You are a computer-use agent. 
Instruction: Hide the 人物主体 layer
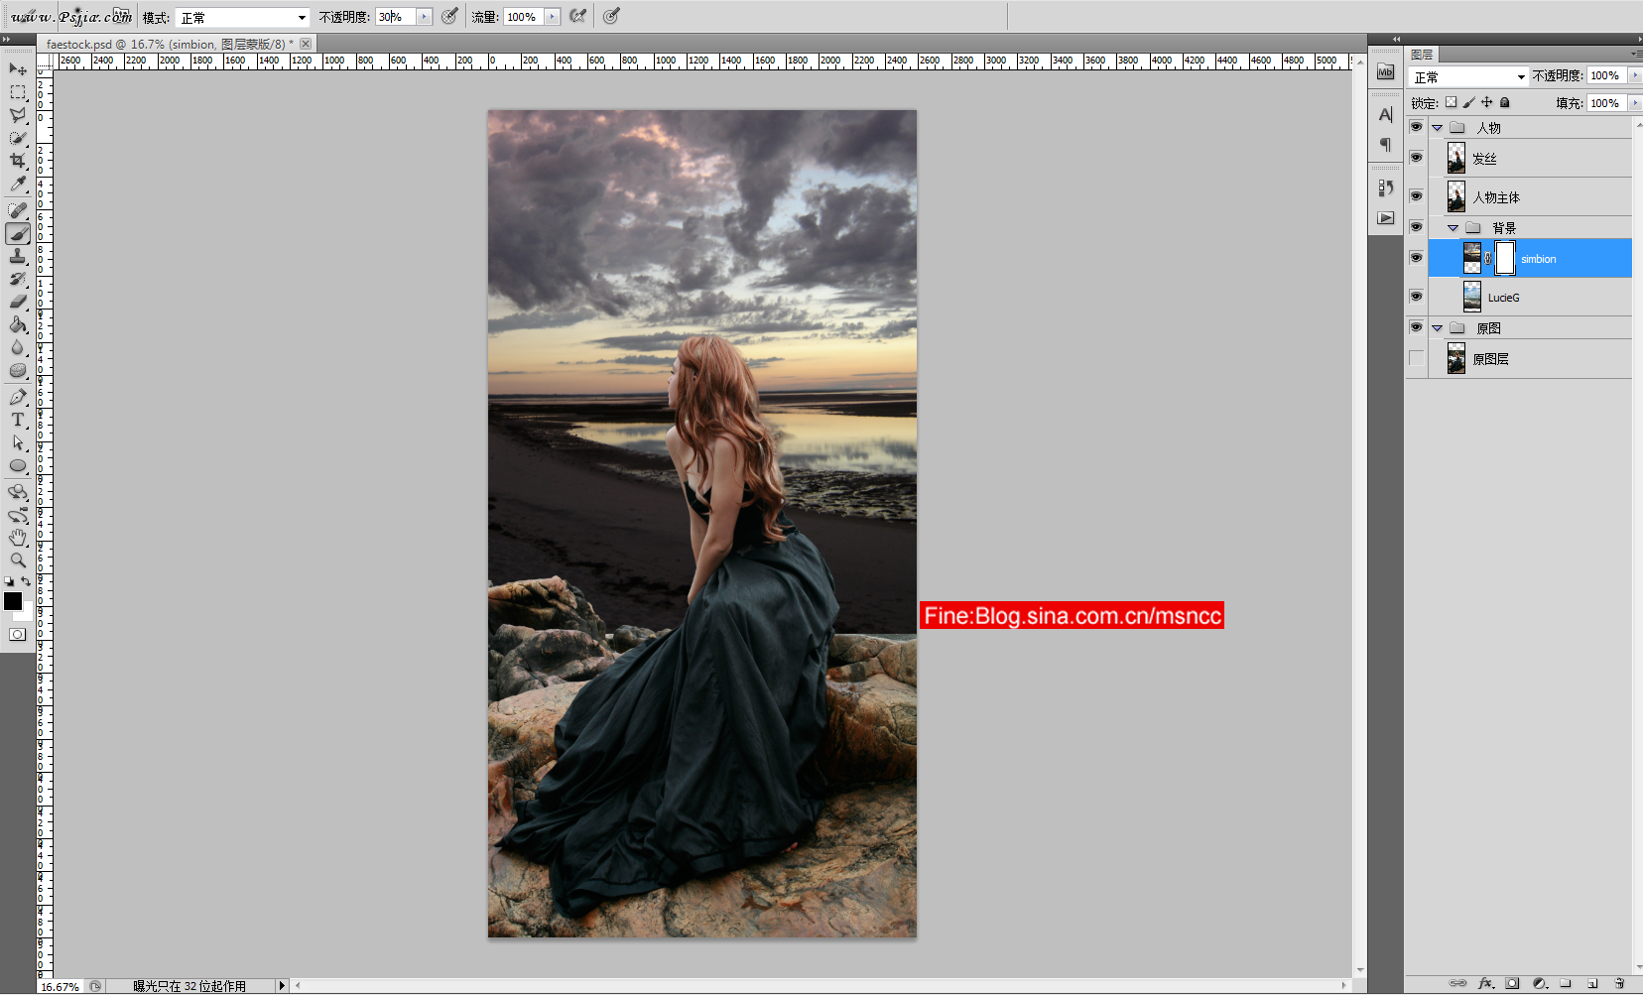1416,196
